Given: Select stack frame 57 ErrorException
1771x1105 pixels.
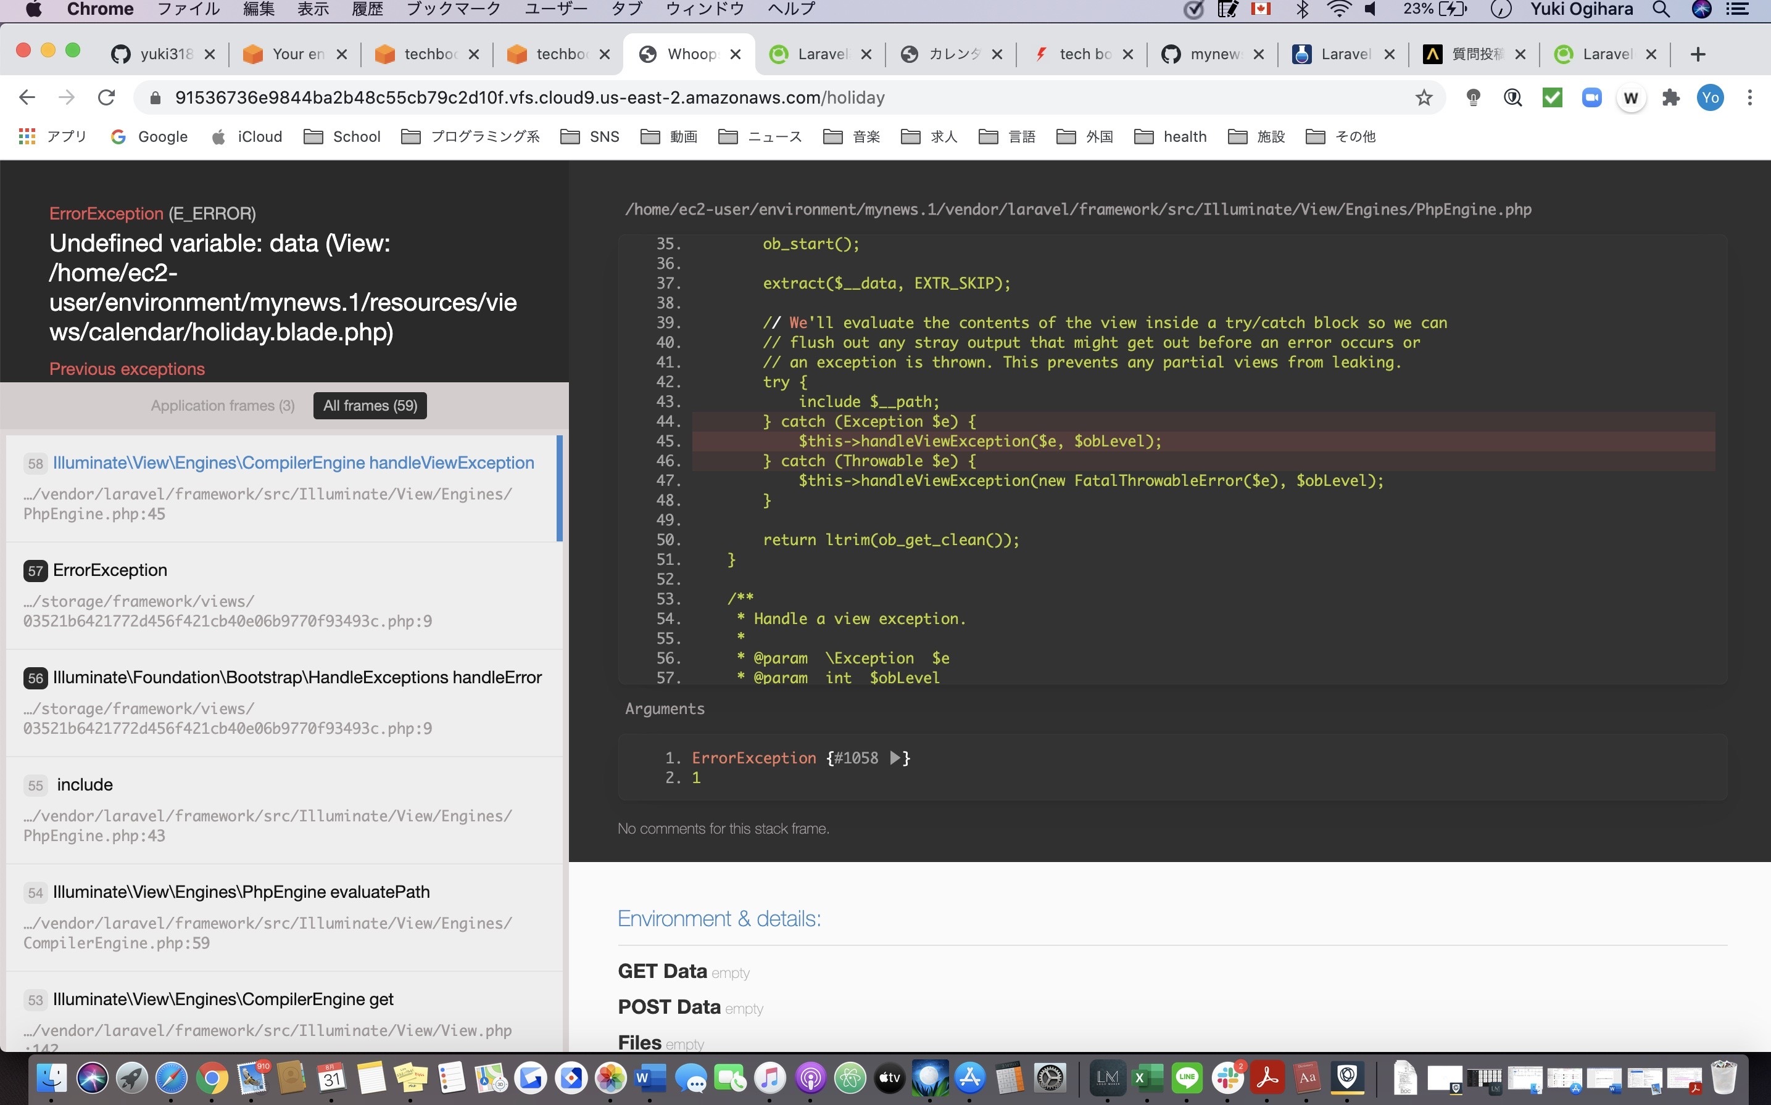Looking at the screenshot, I should [x=110, y=570].
